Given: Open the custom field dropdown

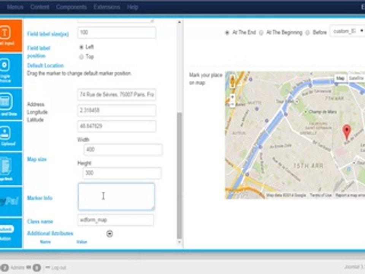Looking at the screenshot, I should tap(348, 31).
